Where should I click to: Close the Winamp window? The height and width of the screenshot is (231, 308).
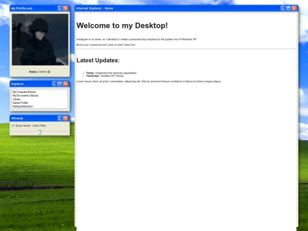tap(66, 118)
